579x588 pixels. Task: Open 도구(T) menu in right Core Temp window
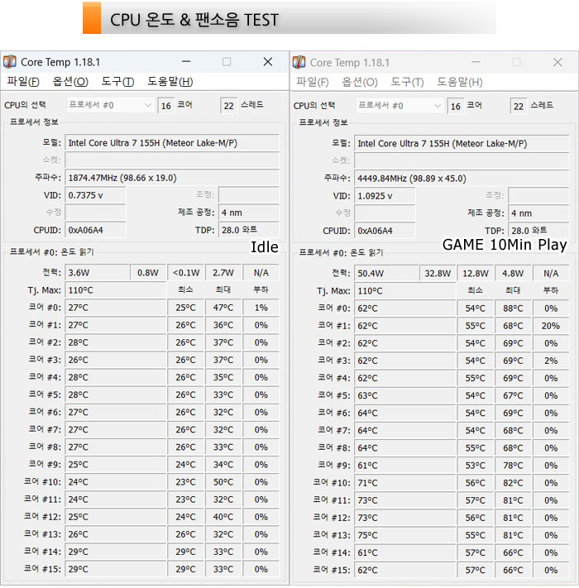407,82
